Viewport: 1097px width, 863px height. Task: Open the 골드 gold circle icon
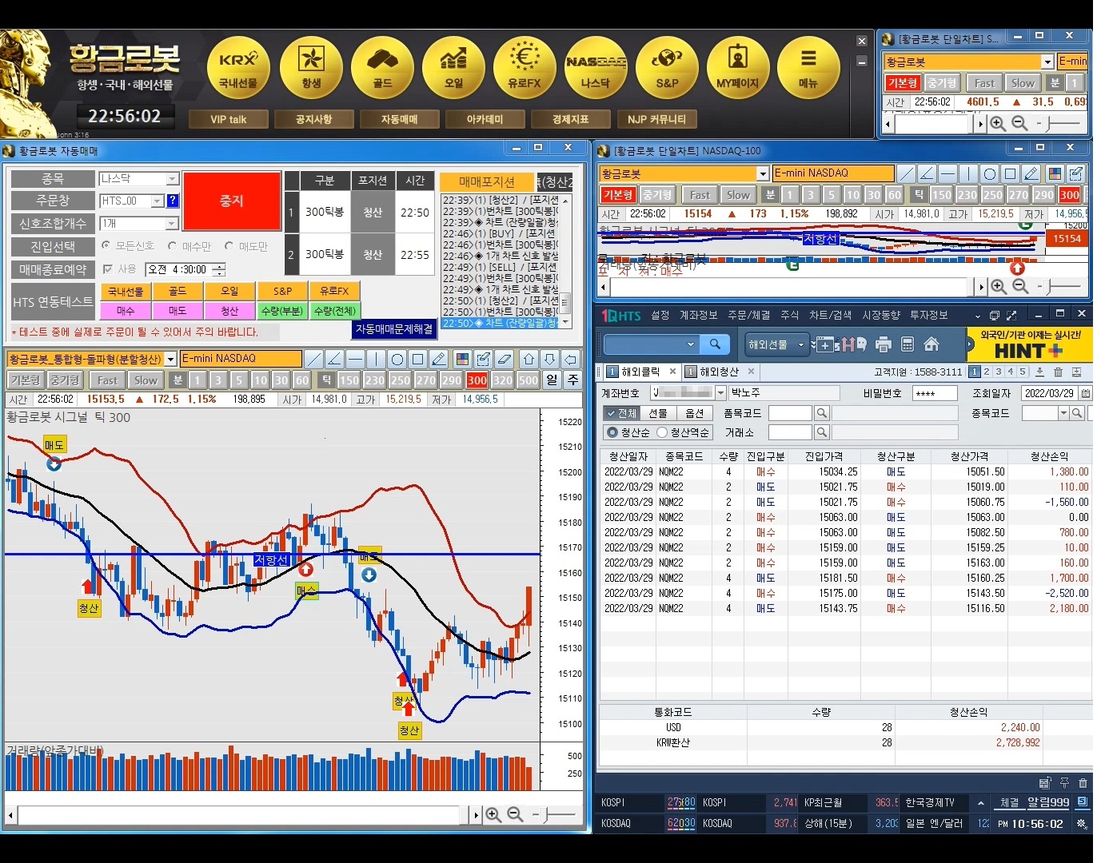pyautogui.click(x=382, y=68)
